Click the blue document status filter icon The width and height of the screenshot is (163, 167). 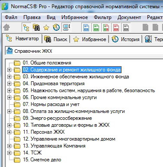[x=86, y=27]
